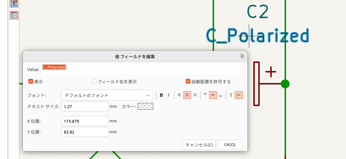Align text horizontally to the left

click(180, 95)
